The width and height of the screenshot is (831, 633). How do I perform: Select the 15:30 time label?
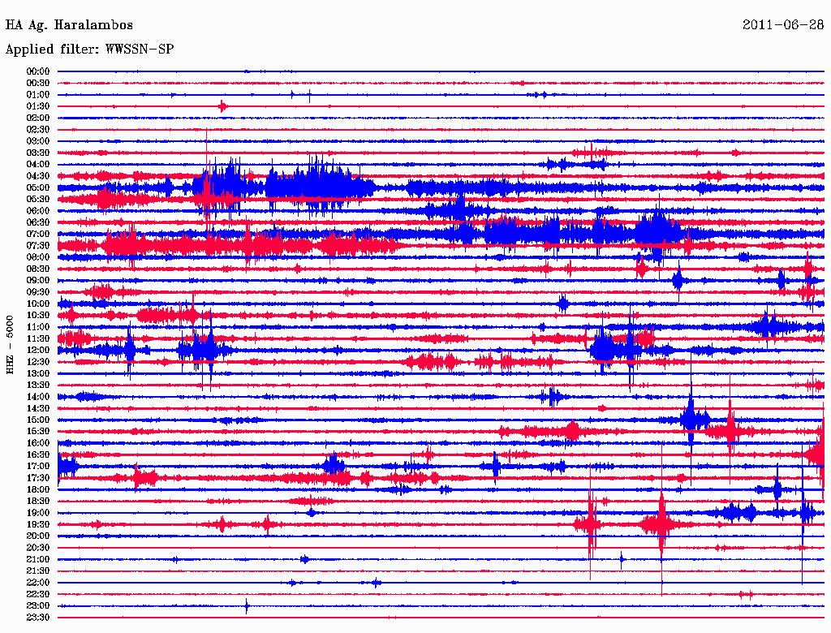click(38, 432)
